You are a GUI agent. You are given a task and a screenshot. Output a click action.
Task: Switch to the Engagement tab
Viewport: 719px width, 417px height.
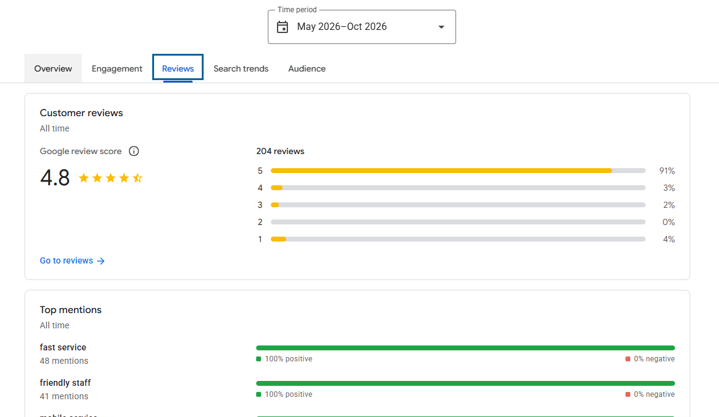117,68
